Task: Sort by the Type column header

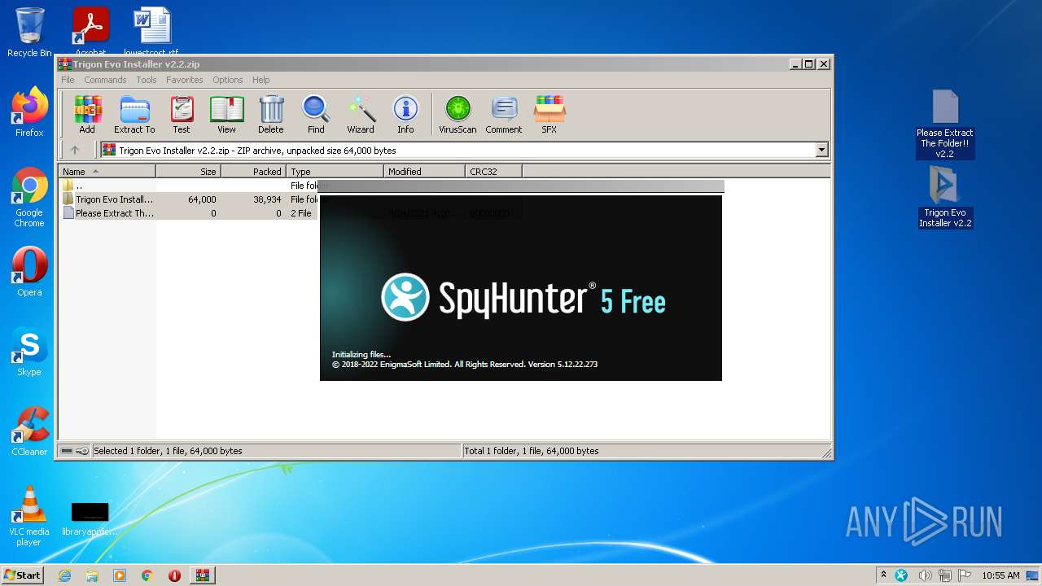Action: pyautogui.click(x=335, y=172)
